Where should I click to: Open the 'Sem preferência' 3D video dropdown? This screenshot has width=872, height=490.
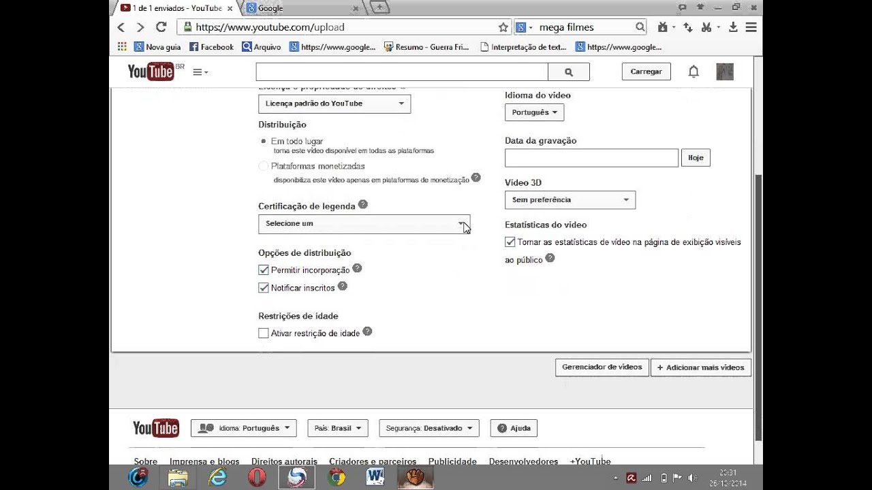pyautogui.click(x=570, y=199)
